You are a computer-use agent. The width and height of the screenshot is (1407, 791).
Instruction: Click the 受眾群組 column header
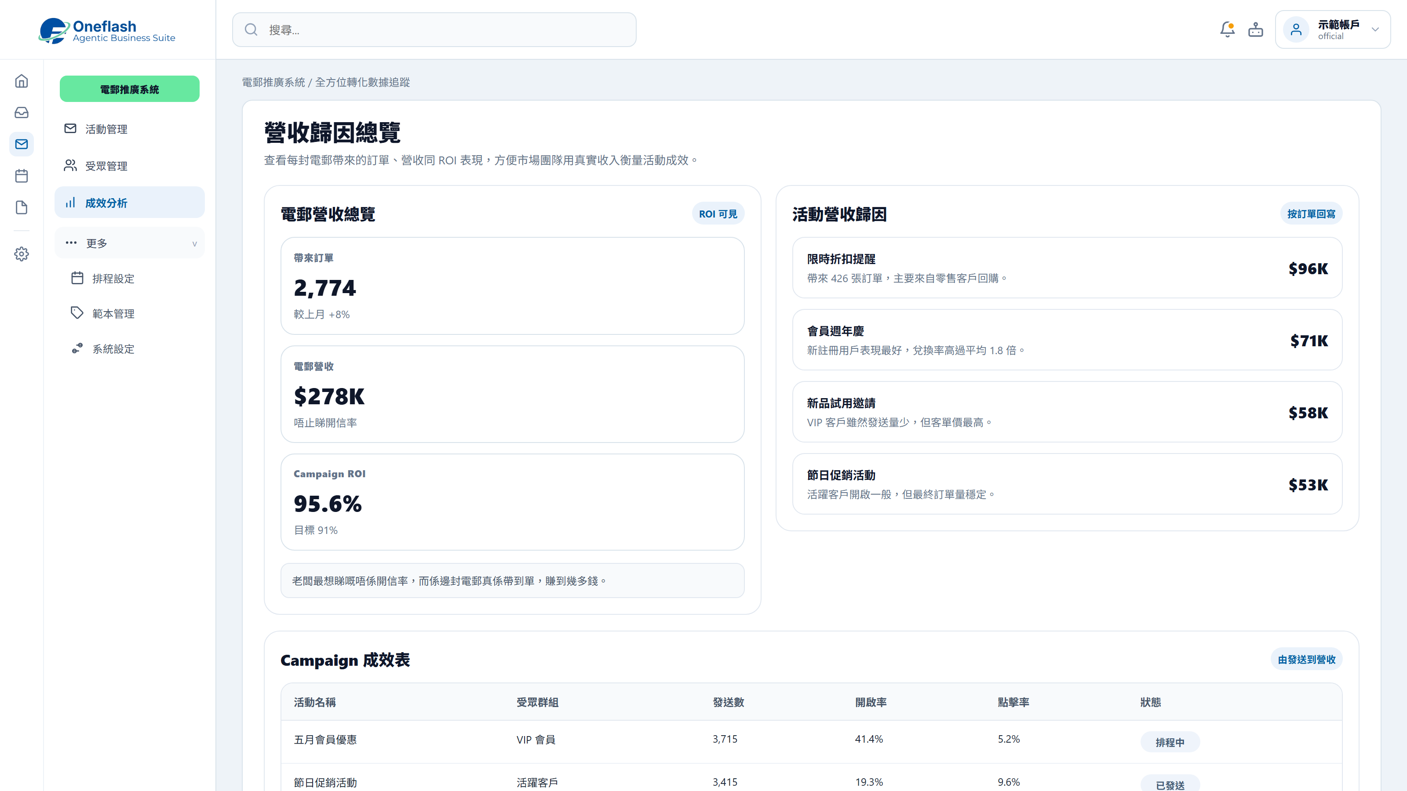537,702
